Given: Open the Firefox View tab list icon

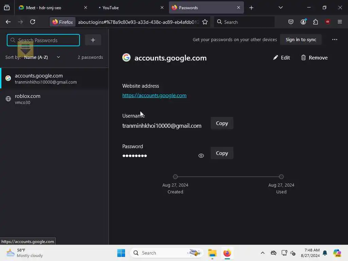Looking at the screenshot, I should click(x=7, y=7).
